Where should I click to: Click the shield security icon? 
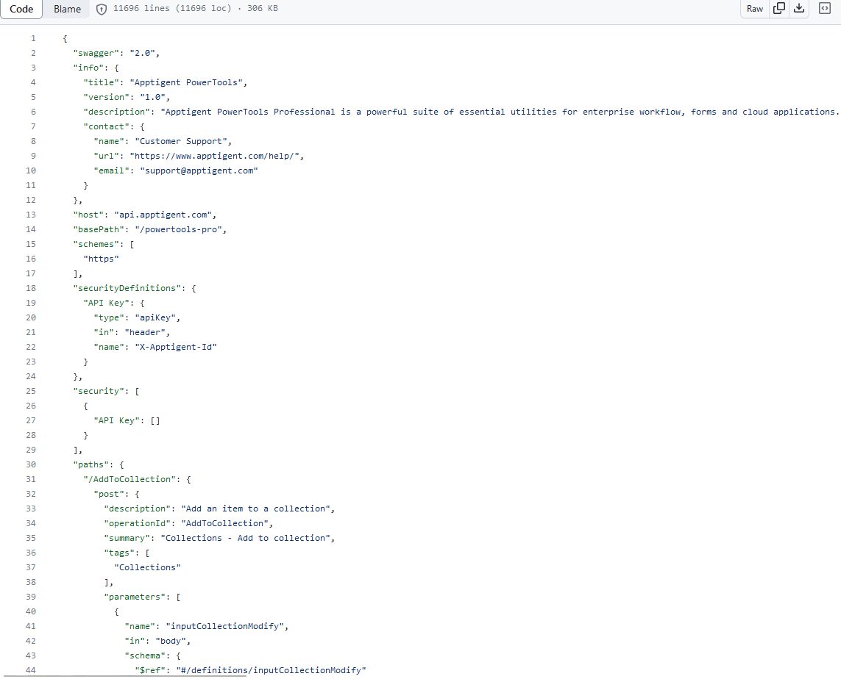click(102, 10)
